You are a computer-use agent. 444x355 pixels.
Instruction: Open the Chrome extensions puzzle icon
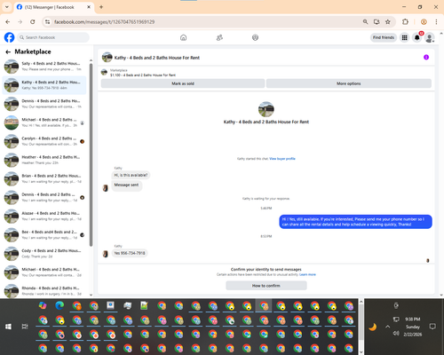coord(405,21)
